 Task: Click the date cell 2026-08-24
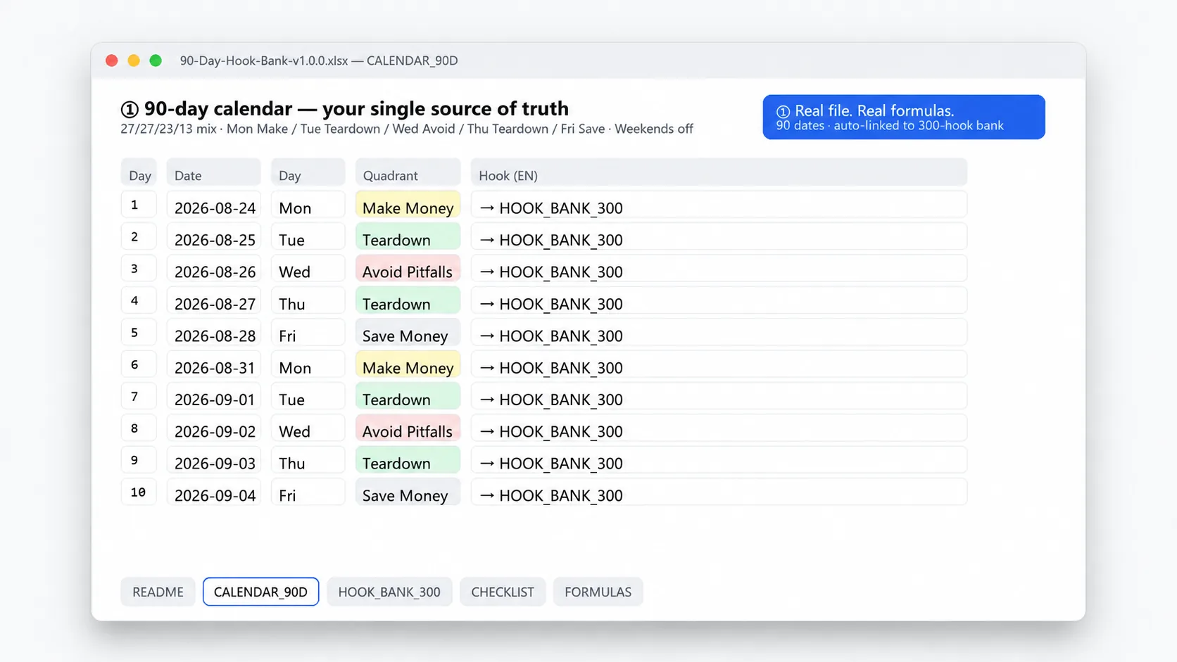[x=213, y=205]
